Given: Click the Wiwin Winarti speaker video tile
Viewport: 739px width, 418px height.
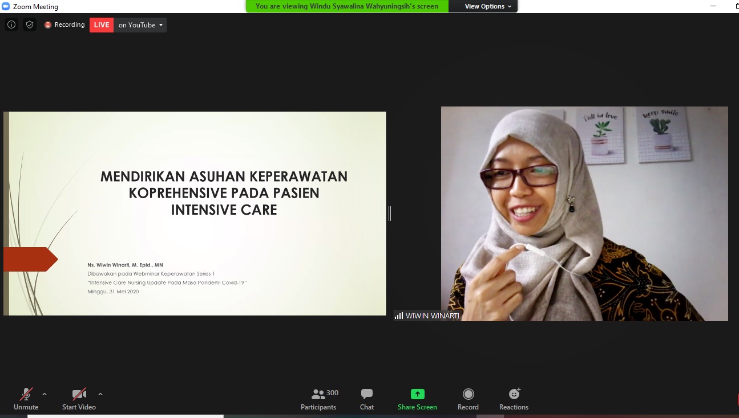Looking at the screenshot, I should (584, 214).
